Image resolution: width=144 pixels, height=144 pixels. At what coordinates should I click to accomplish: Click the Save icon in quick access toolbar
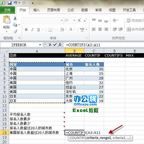[10, 3]
